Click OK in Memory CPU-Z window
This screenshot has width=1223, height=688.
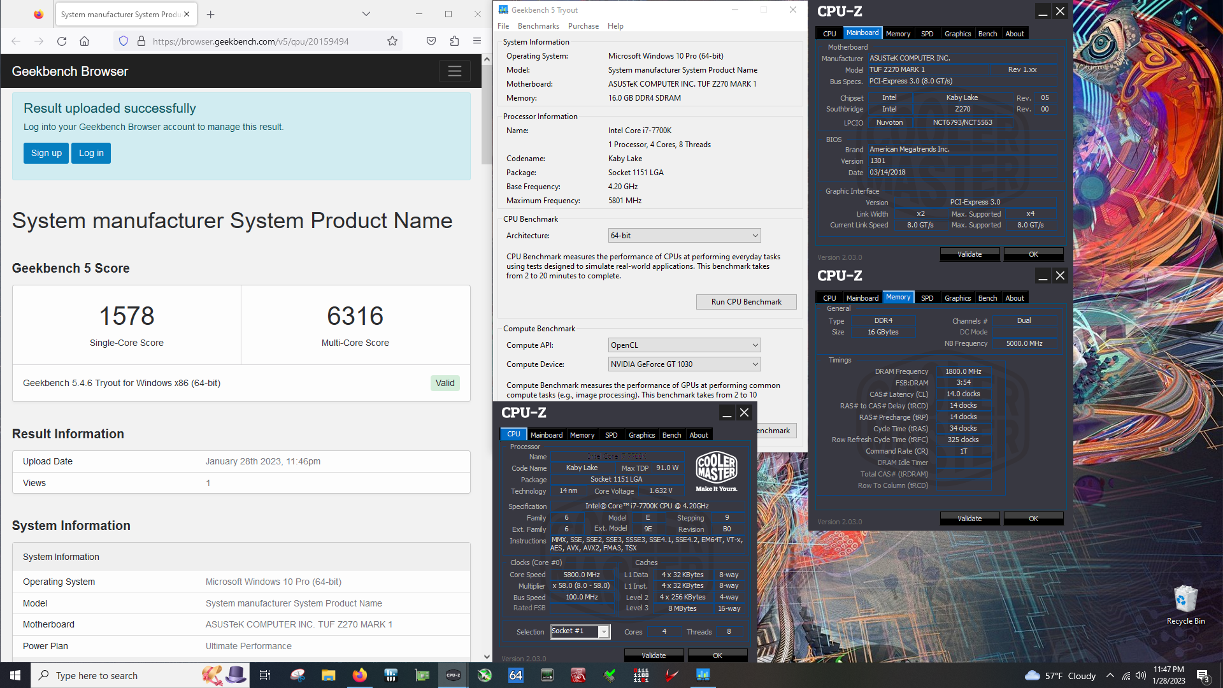click(x=1033, y=519)
